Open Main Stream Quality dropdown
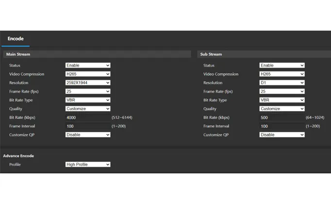Image resolution: width=331 pixels, height=204 pixels. click(88, 109)
